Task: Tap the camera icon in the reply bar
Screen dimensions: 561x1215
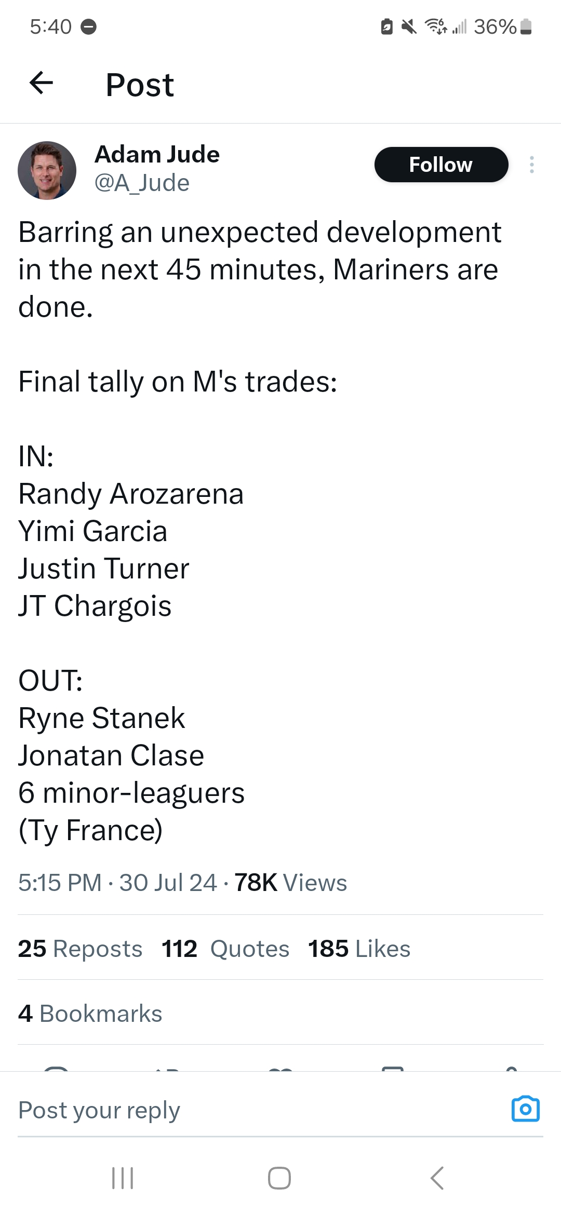Action: click(x=525, y=1109)
